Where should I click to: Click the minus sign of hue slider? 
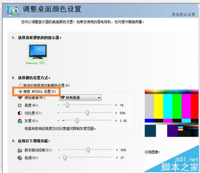(59, 158)
